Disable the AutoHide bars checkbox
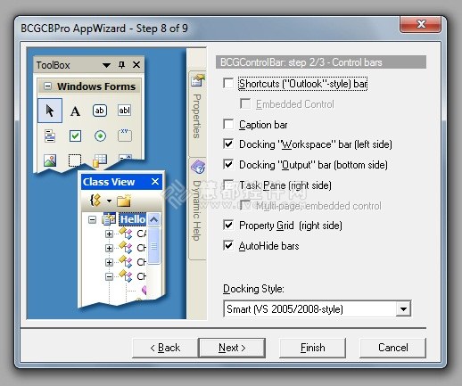Image resolution: width=462 pixels, height=386 pixels. (x=228, y=245)
